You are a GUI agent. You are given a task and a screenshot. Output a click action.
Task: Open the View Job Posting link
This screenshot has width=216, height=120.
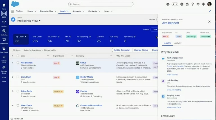(x=174, y=90)
